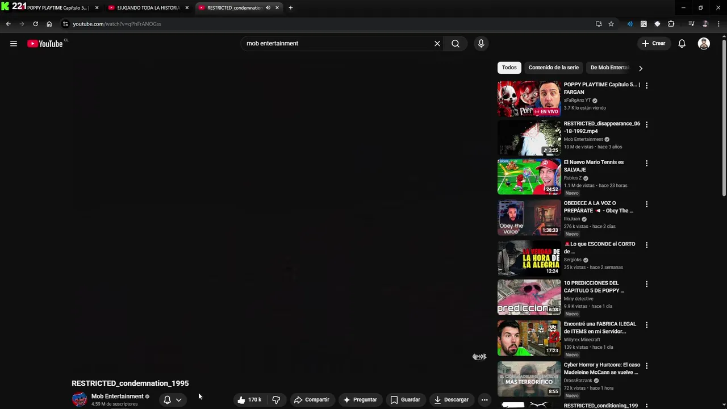This screenshot has height=409, width=727.
Task: Show more filter chips with arrow
Action: tap(641, 68)
